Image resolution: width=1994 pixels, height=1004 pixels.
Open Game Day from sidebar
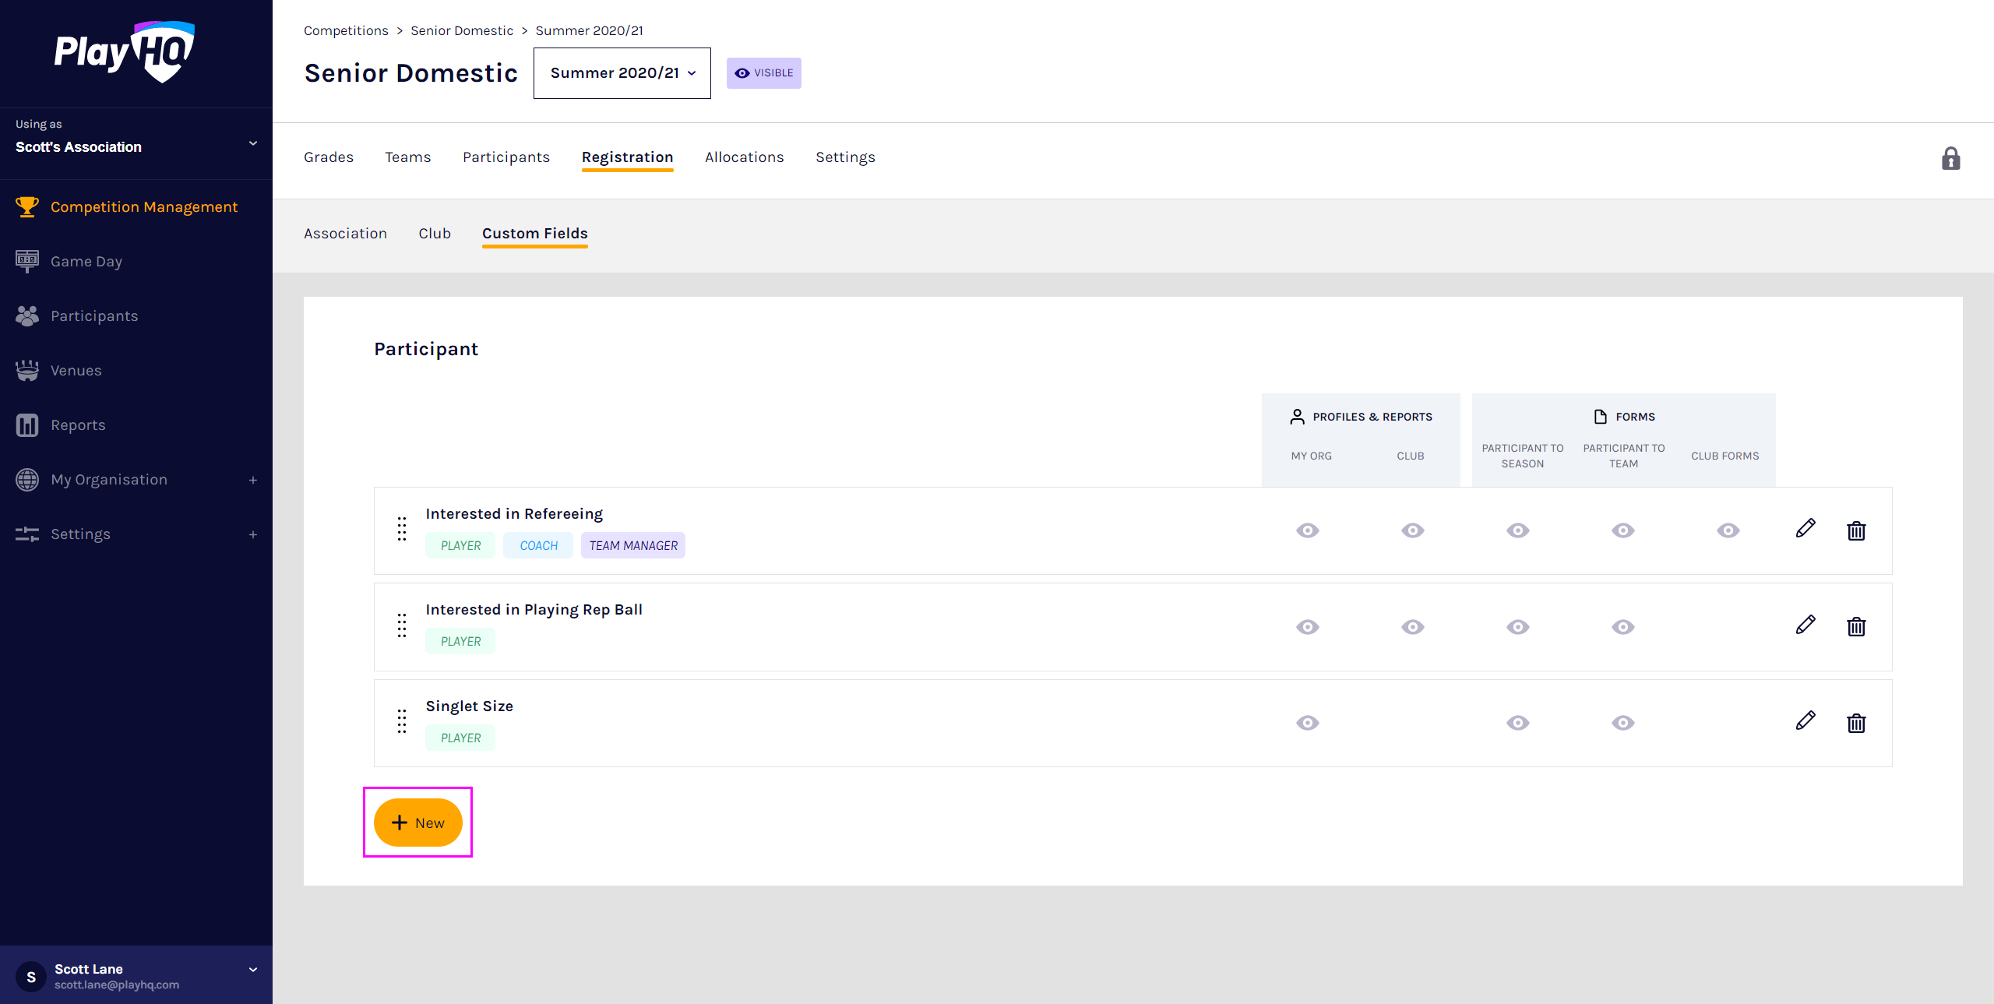(86, 262)
